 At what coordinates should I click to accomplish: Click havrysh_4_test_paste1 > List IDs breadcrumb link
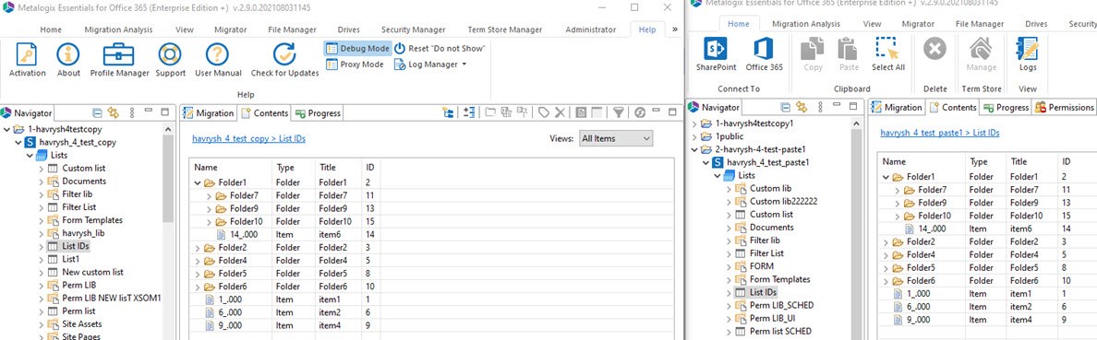(x=940, y=132)
